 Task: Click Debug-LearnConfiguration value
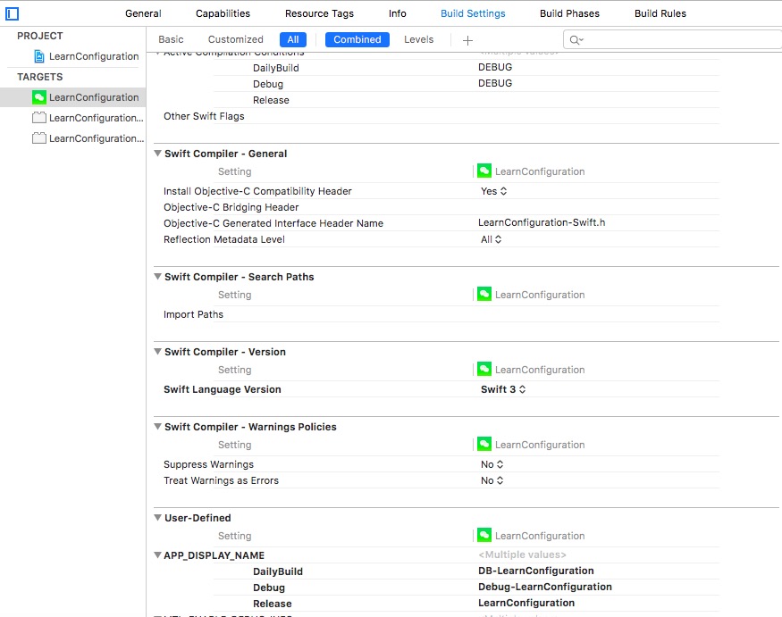[544, 587]
